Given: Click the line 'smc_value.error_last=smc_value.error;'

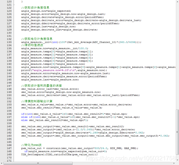Looking at the screenshot, I should tap(50, 89).
